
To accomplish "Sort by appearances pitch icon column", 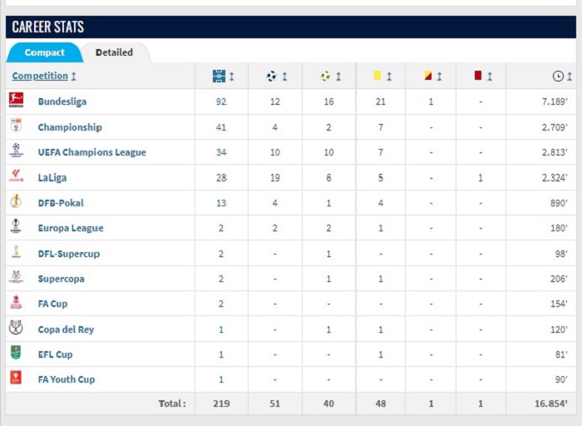I will (x=224, y=77).
